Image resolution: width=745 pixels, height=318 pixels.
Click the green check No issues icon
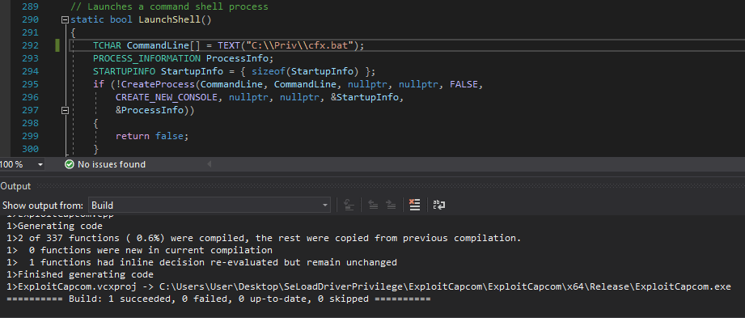pos(70,164)
